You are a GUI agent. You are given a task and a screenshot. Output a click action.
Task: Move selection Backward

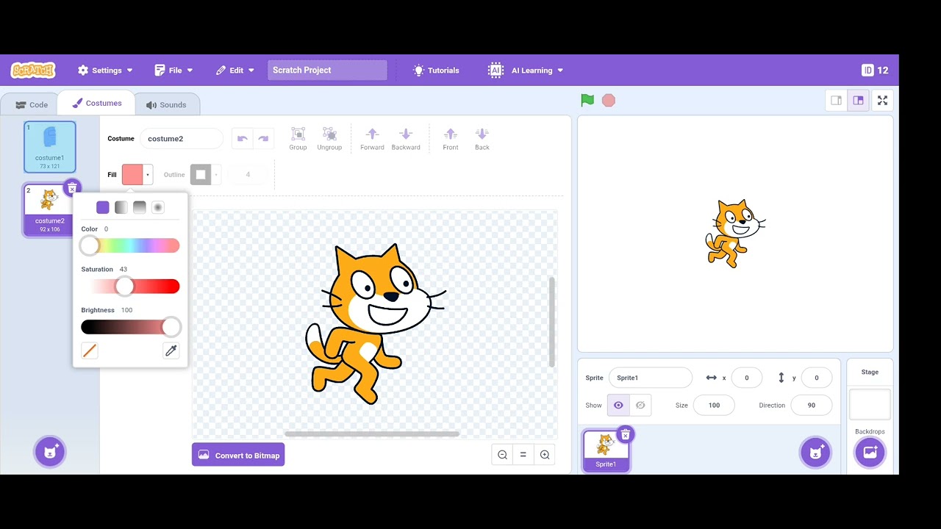click(406, 138)
